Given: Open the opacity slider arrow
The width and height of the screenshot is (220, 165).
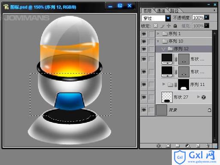Looking at the screenshot, I should click(x=207, y=18).
